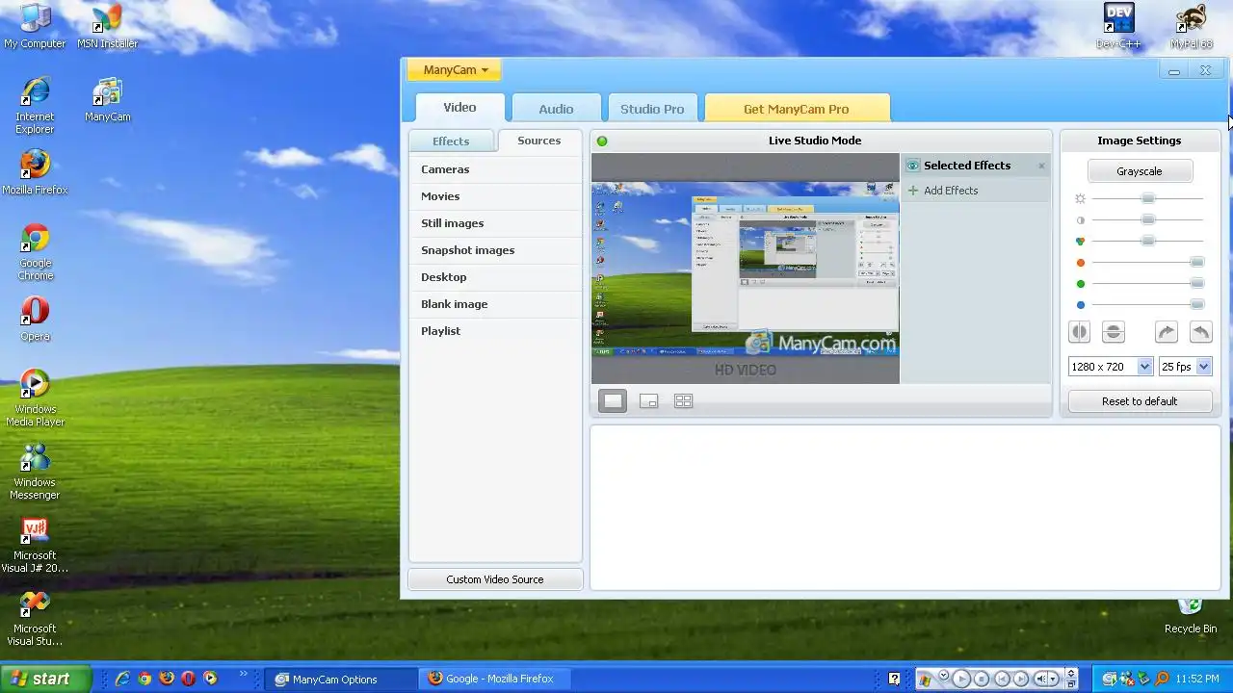Toggle the green Live Studio Mode indicator
Screen dimensions: 1233x693
pyautogui.click(x=602, y=141)
